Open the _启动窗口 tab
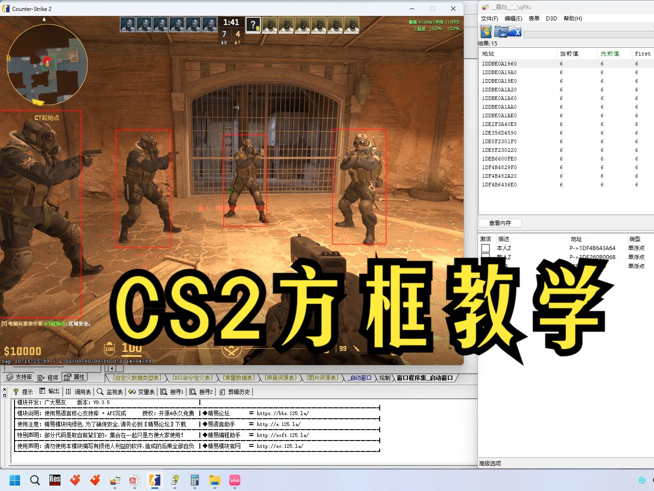The image size is (654, 491). 360,378
